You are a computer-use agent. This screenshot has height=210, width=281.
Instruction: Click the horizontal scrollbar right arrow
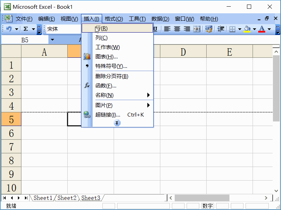tap(266, 198)
